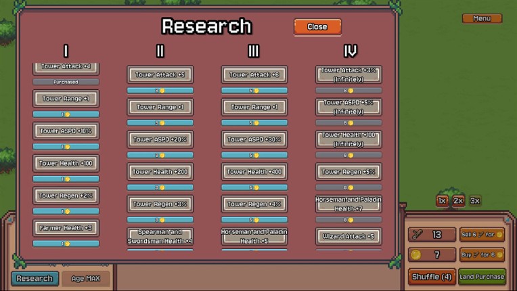Image resolution: width=517 pixels, height=291 pixels.
Task: Open Land Purchase
Action: pos(482,277)
